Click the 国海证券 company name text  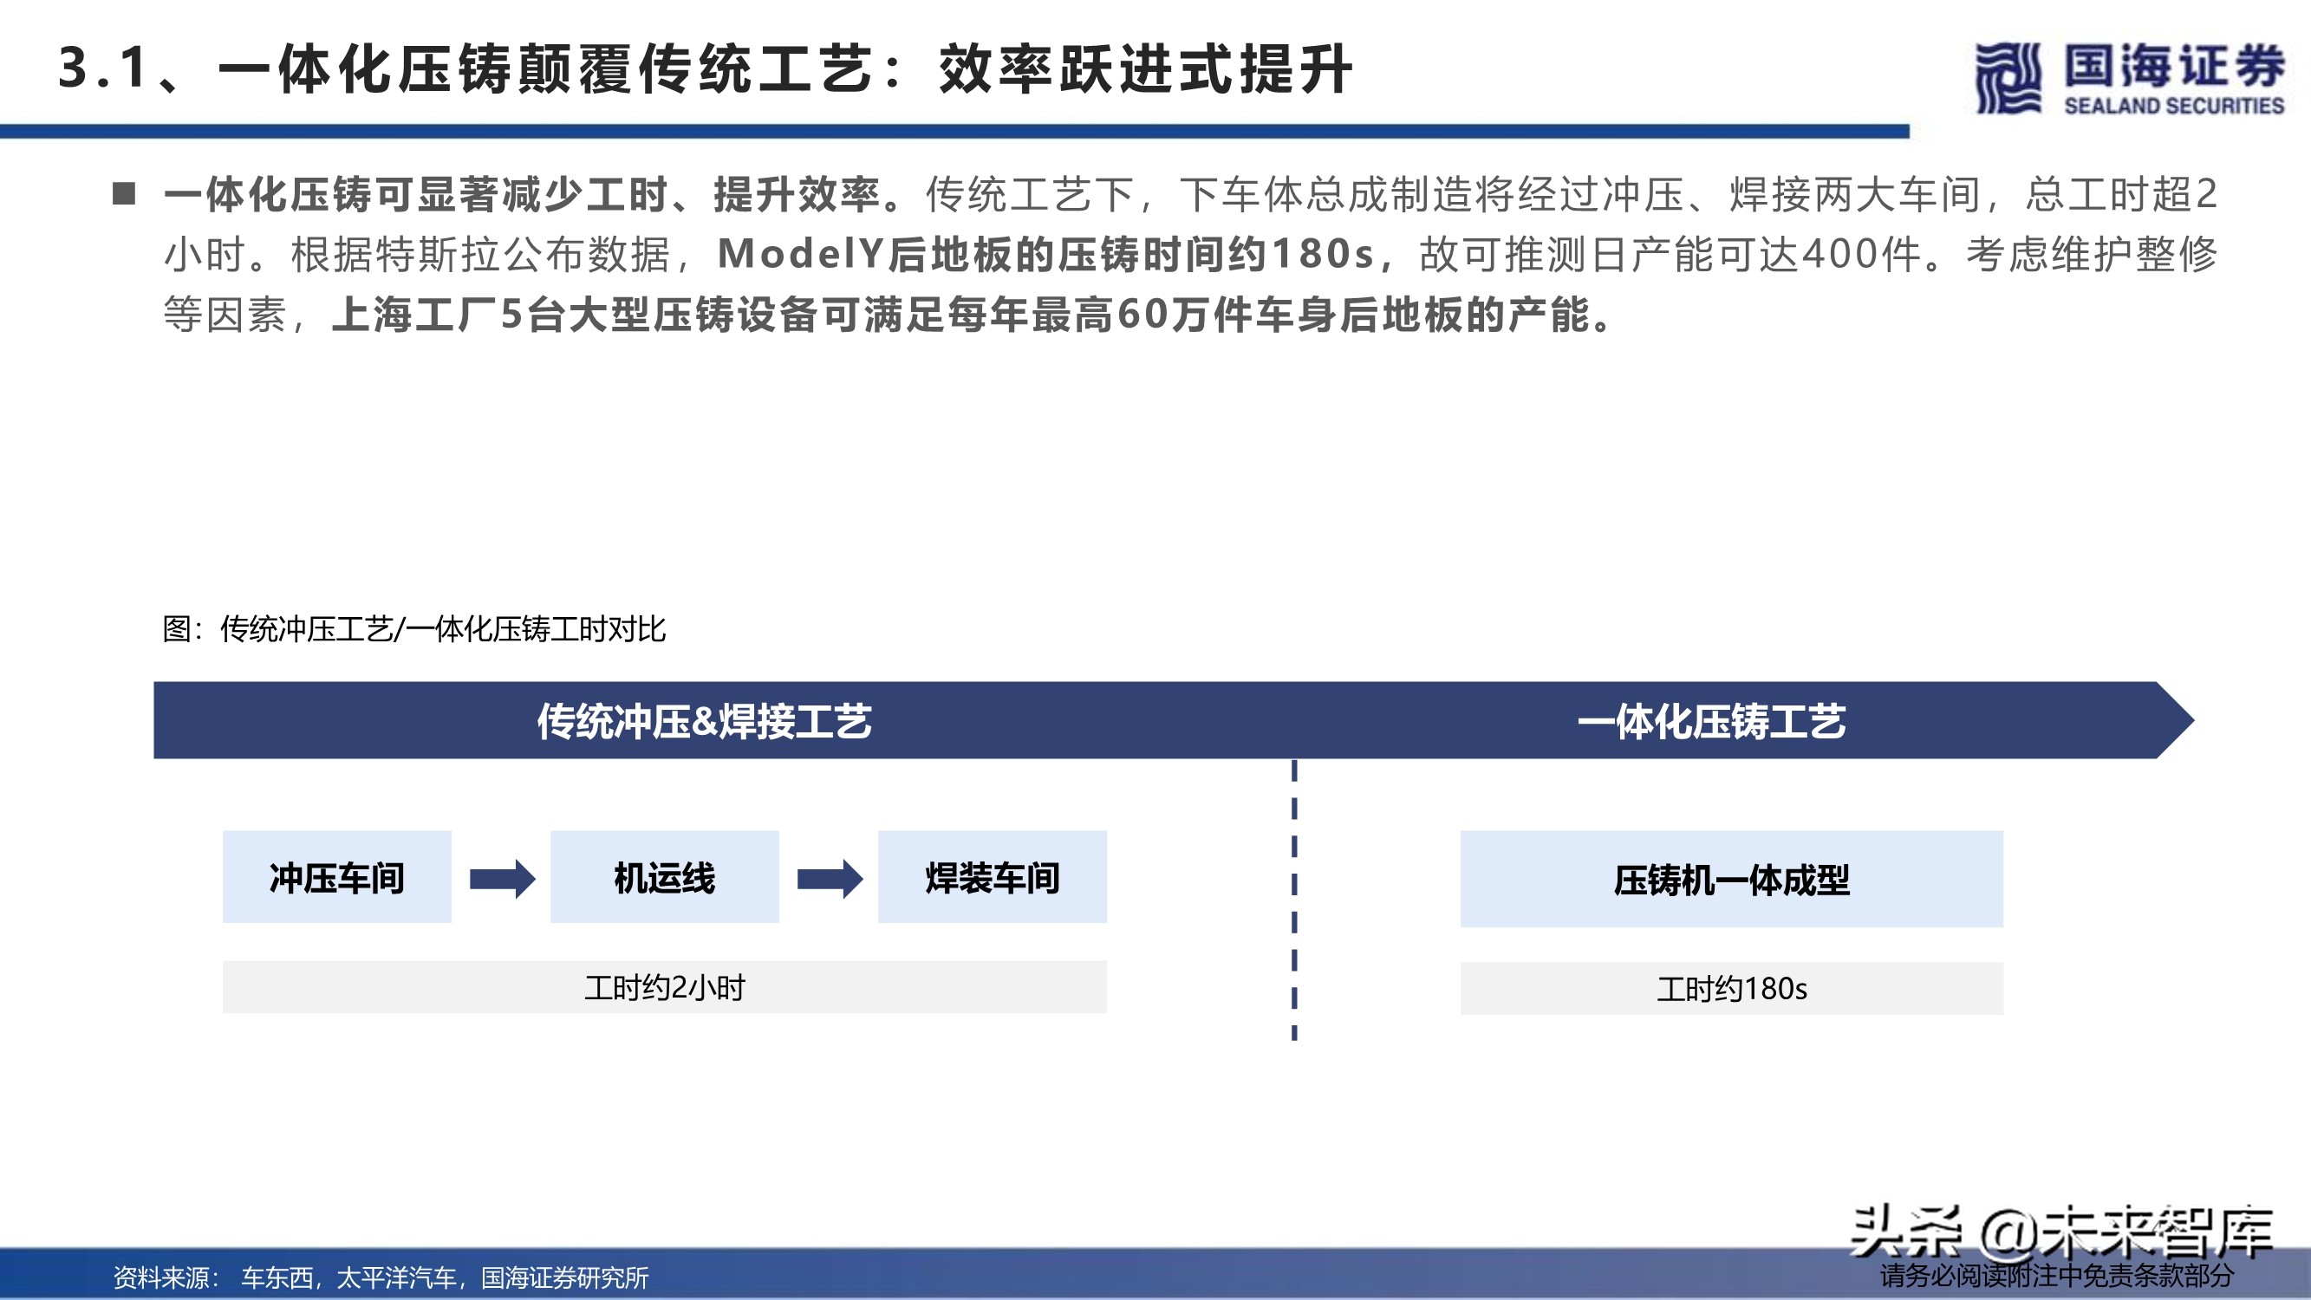[2174, 66]
